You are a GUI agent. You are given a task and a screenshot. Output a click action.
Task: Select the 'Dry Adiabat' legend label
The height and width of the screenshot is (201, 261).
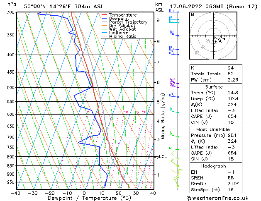[x=122, y=26]
